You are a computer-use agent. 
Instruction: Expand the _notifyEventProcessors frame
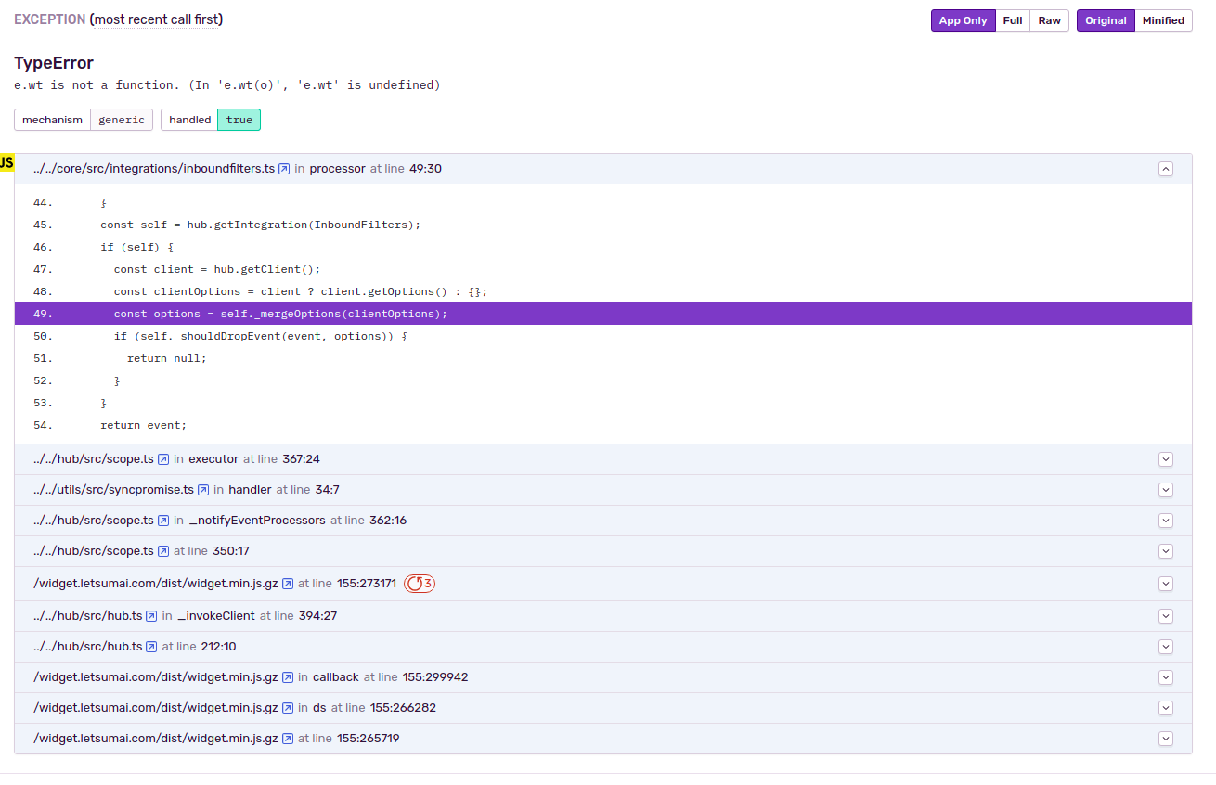coord(1166,521)
